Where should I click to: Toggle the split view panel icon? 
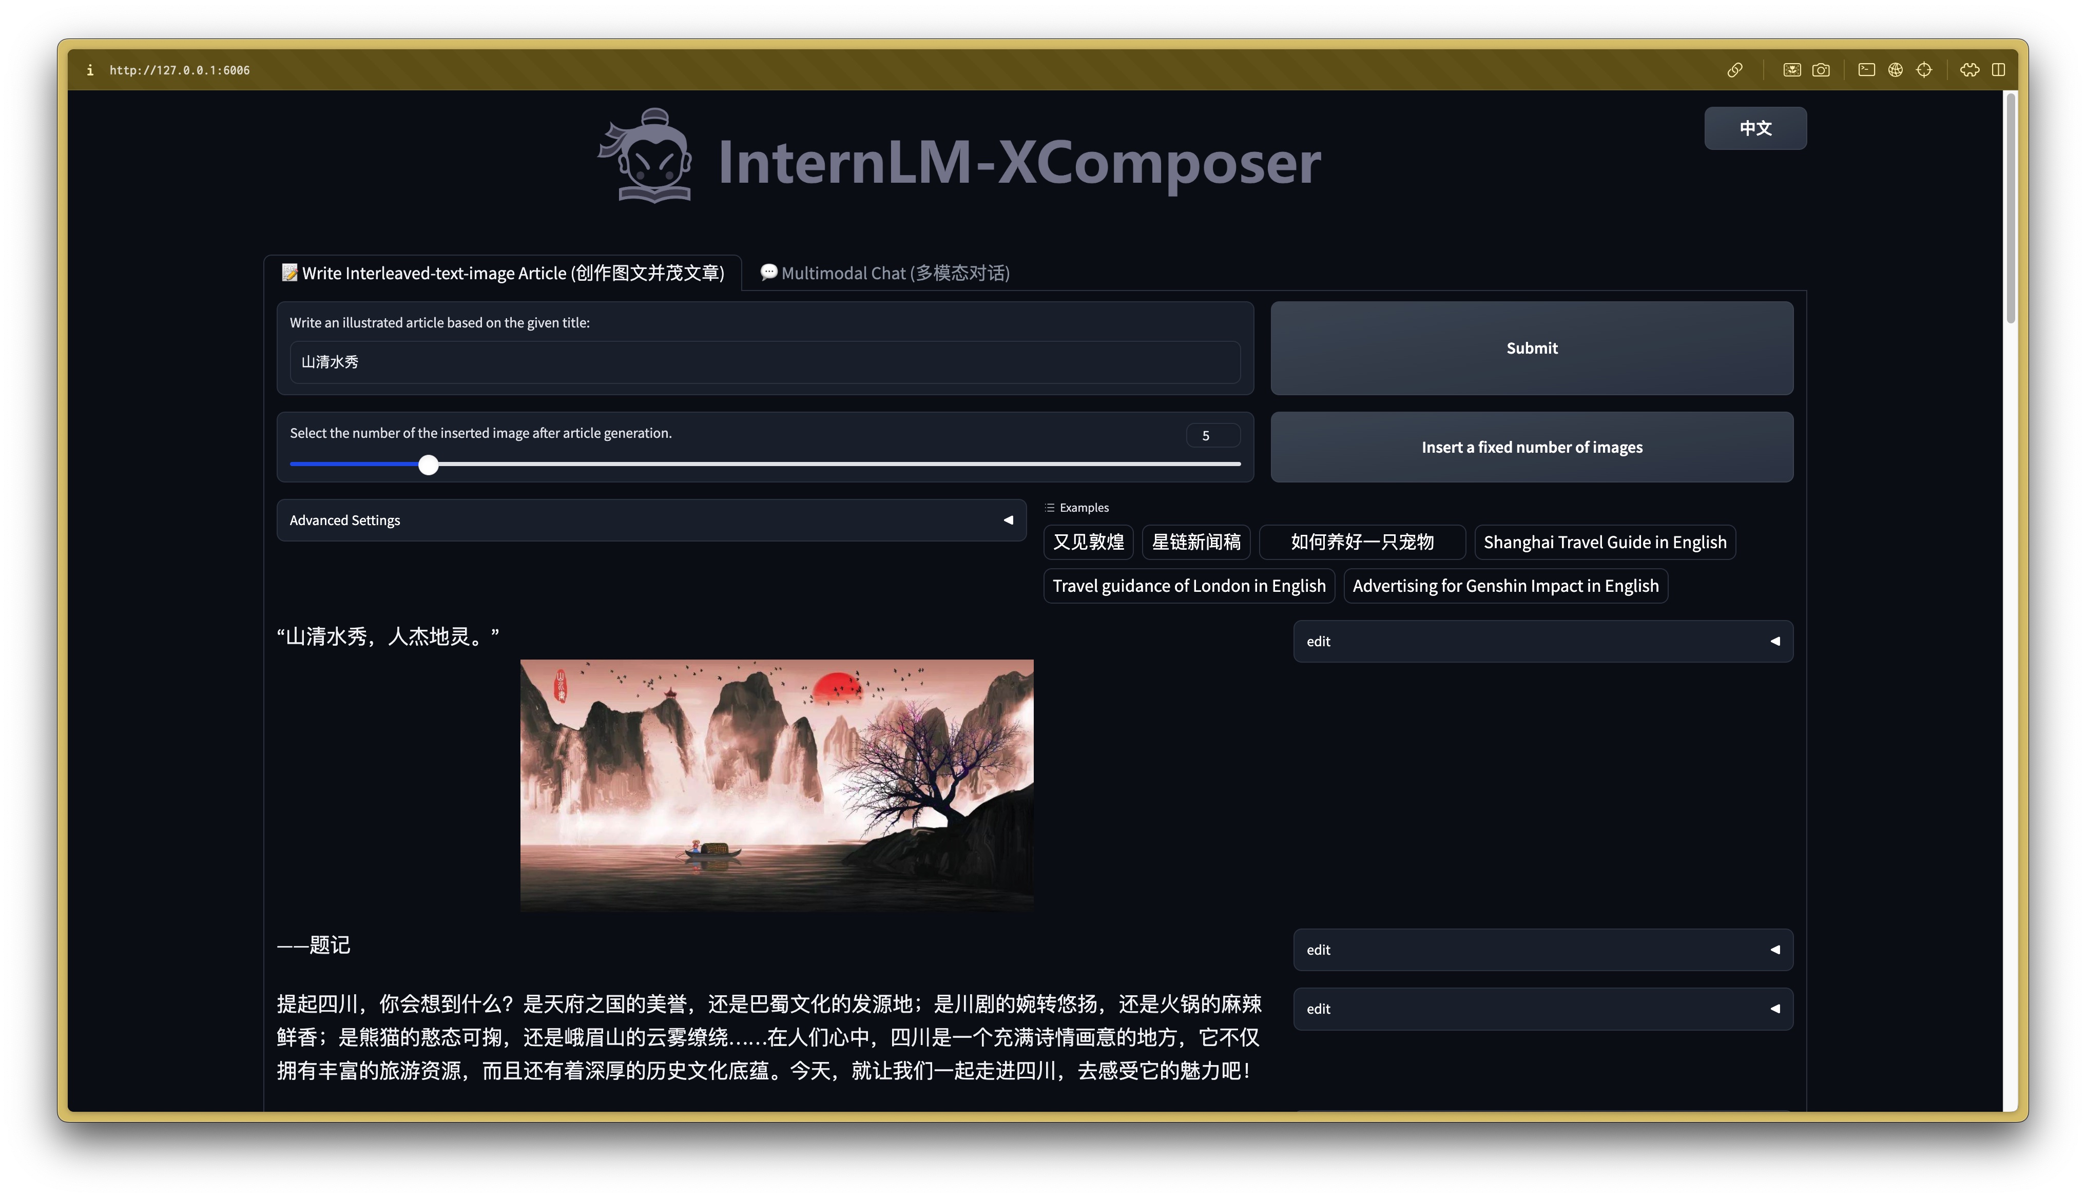pyautogui.click(x=1999, y=70)
